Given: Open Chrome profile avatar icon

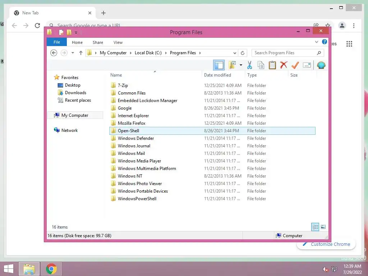Looking at the screenshot, I should pos(342,26).
